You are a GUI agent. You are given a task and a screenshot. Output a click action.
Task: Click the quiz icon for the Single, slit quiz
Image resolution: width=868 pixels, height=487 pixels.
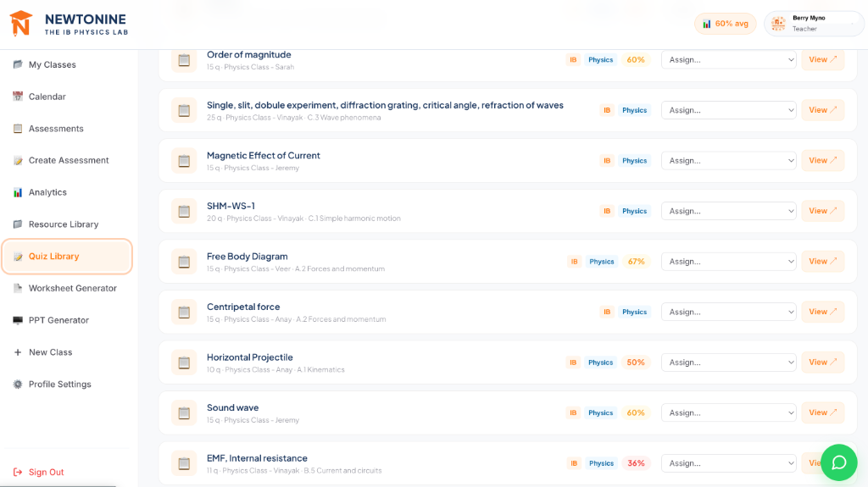(x=184, y=110)
